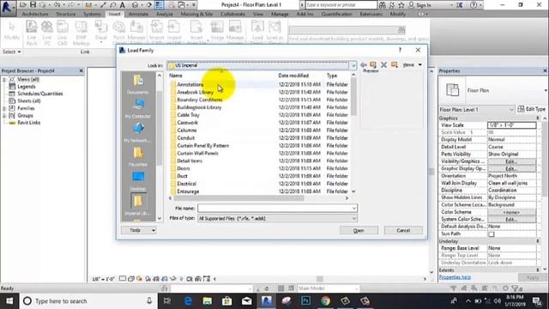Select the Duct folder

[x=182, y=176]
